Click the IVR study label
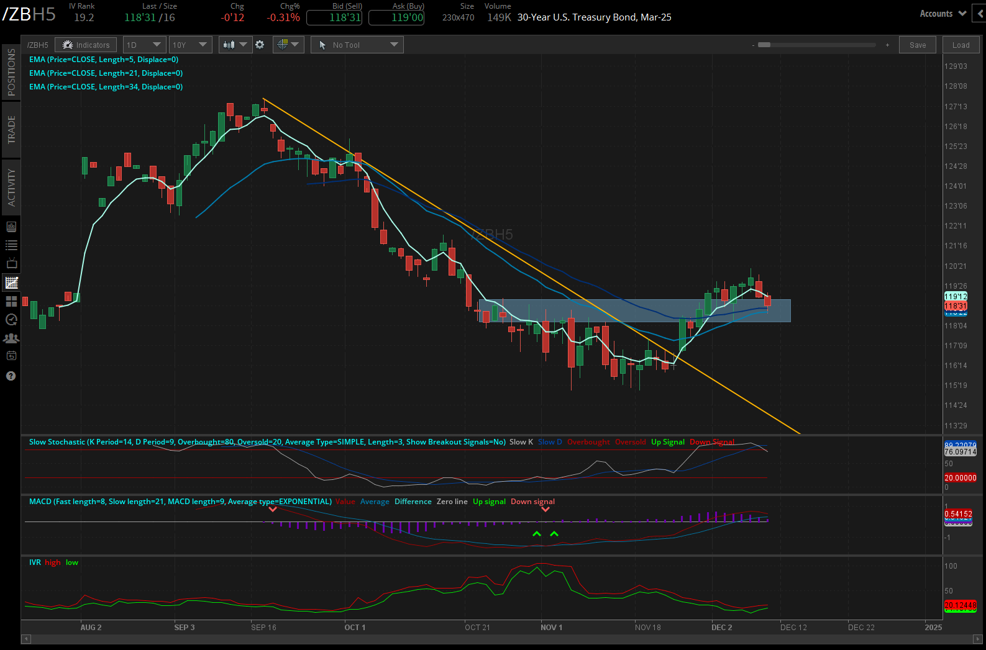This screenshot has height=650, width=986. click(x=35, y=562)
